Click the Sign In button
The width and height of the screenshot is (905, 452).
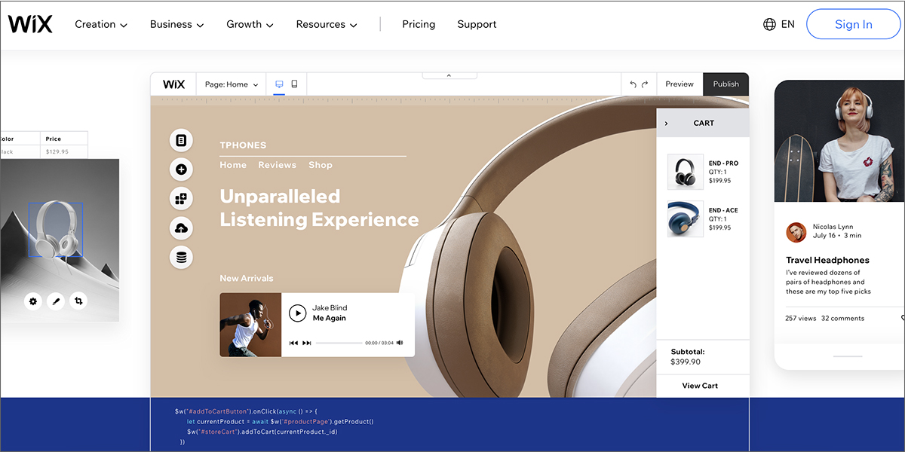(x=854, y=24)
